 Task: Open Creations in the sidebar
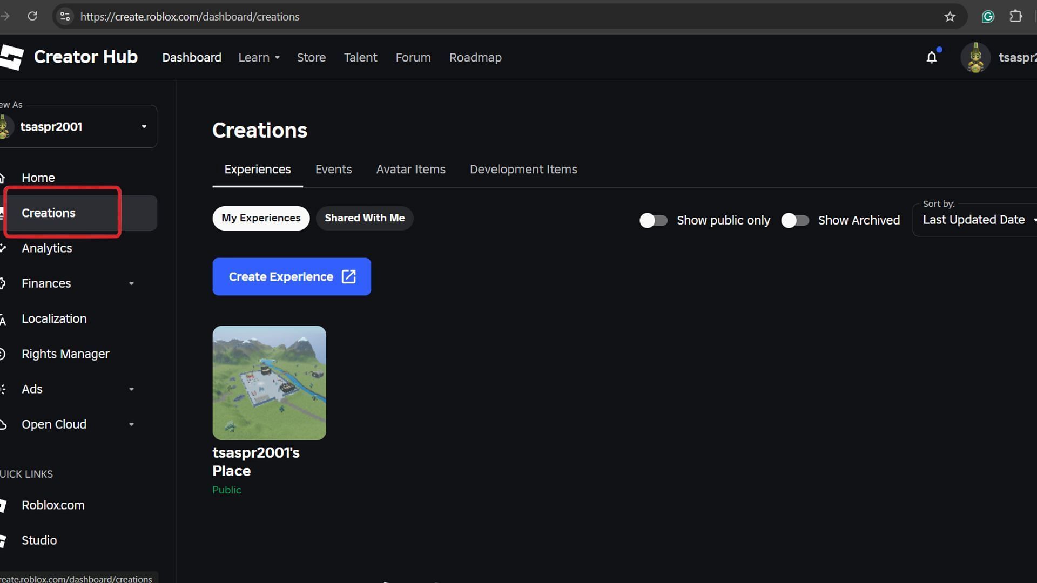coord(78,213)
